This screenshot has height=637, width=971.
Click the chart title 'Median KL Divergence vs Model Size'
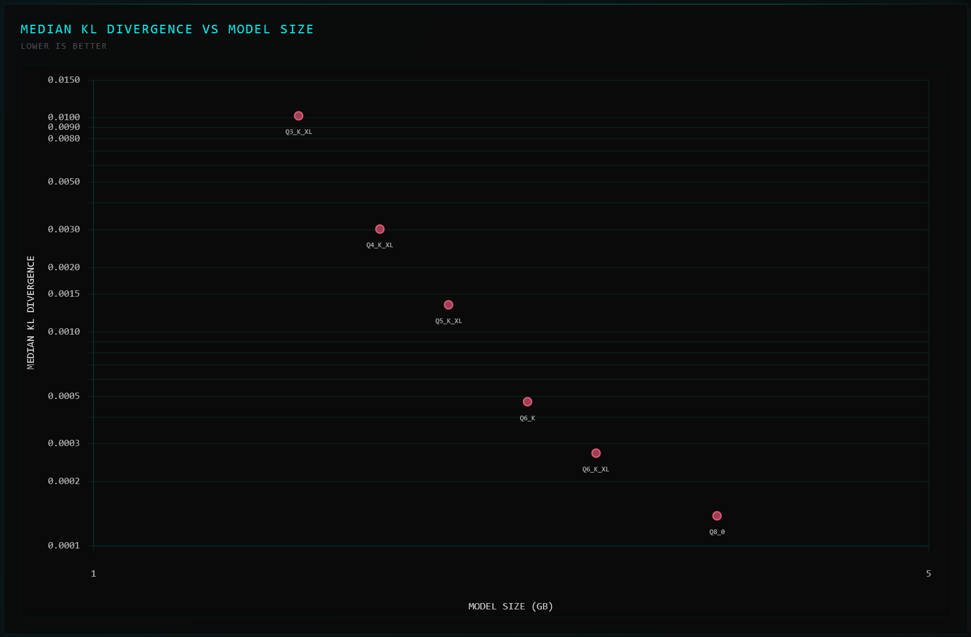pos(167,29)
